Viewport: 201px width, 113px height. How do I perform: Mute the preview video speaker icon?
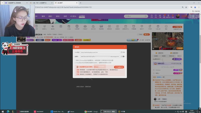coord(153,49)
